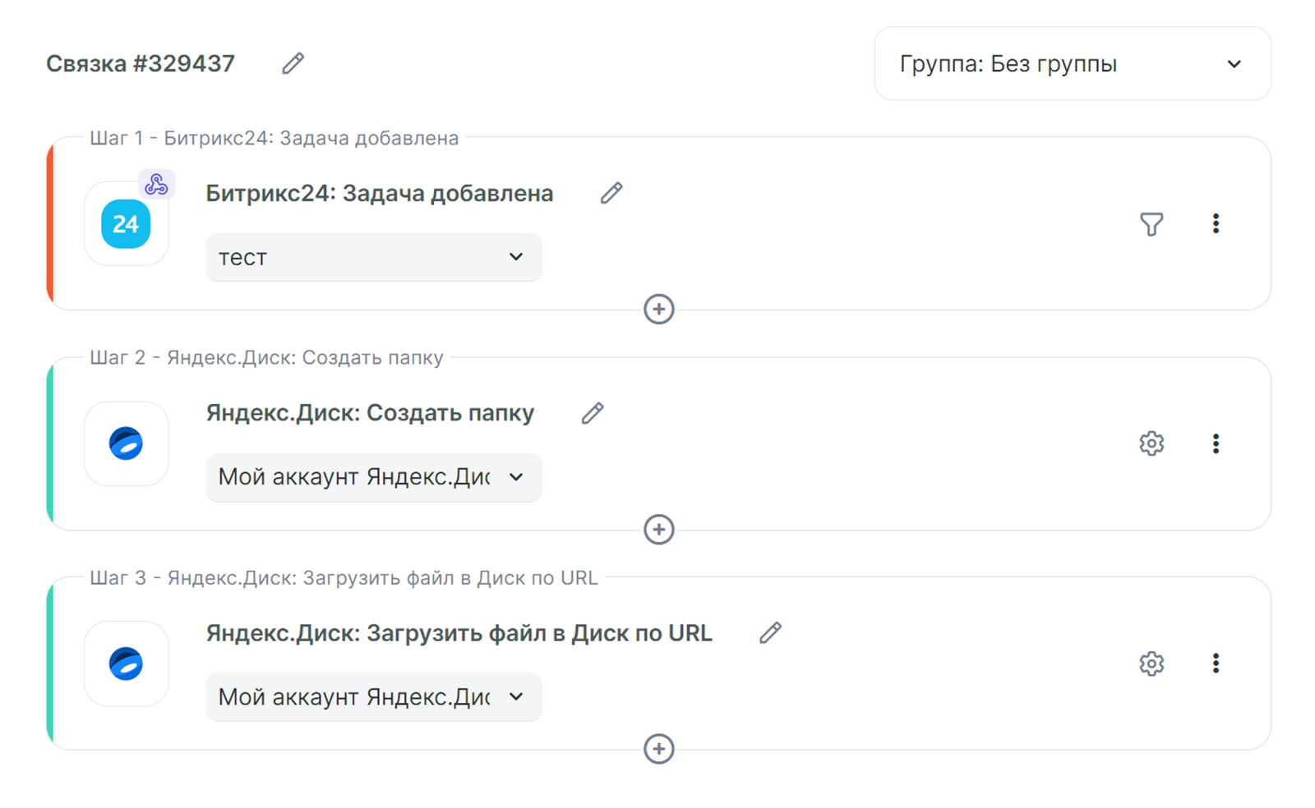
Task: Rename Загрузить файл в Диск по URL step
Action: pyautogui.click(x=769, y=633)
